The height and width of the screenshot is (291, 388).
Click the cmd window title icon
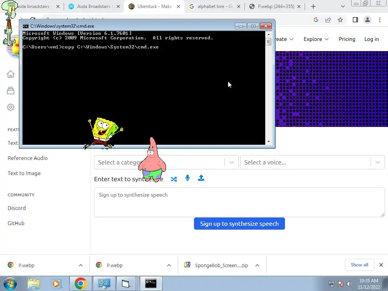[x=25, y=26]
